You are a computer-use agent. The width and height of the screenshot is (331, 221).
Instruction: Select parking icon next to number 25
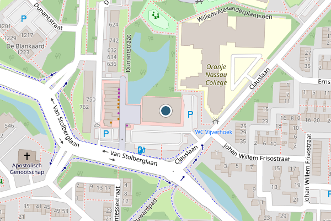[106, 134]
